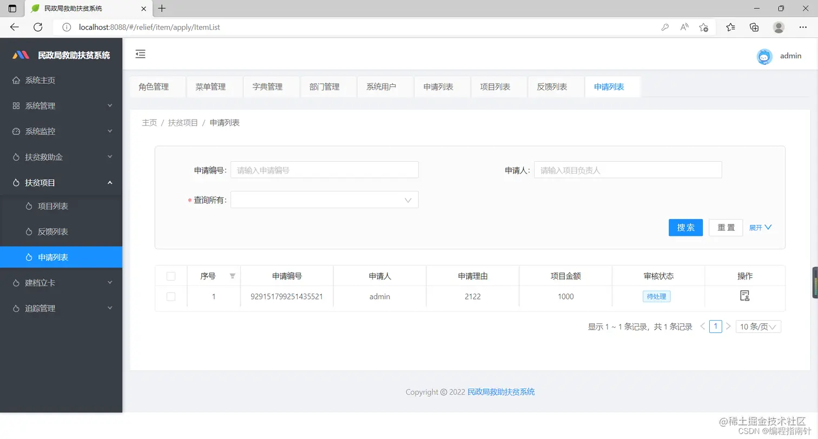Screen dimensions: 818x439
Task: Open the browser collections icon
Action: pos(754,27)
